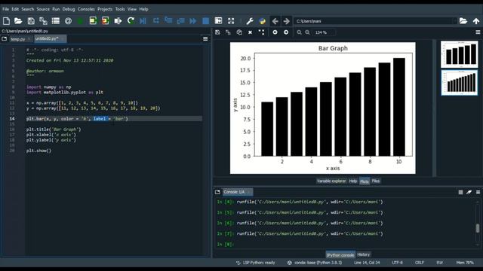Viewport: 483px width, 271px height.
Task: Click the console vertical scrollbar
Action: coord(478,228)
